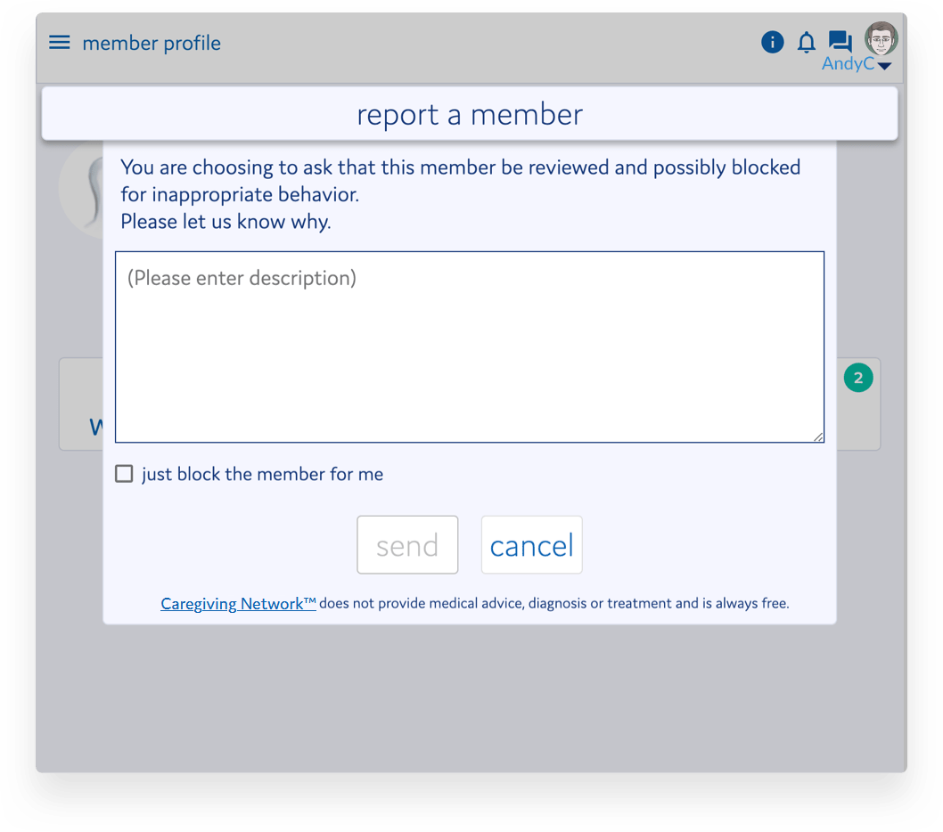Click the green badge showing 2

tap(858, 378)
